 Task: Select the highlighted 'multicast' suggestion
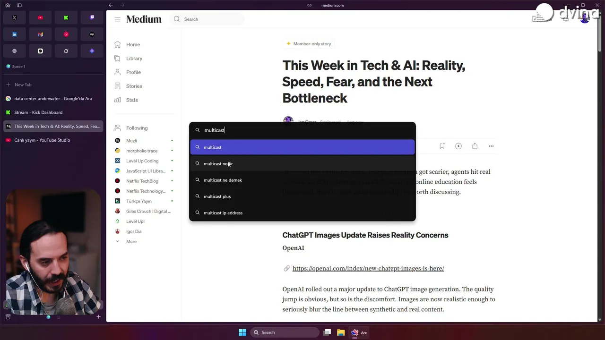(x=302, y=147)
